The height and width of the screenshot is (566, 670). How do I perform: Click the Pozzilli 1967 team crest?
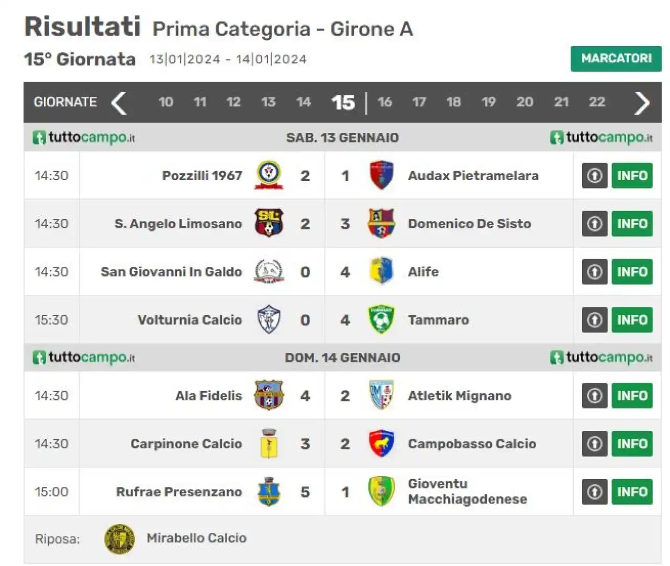269,175
